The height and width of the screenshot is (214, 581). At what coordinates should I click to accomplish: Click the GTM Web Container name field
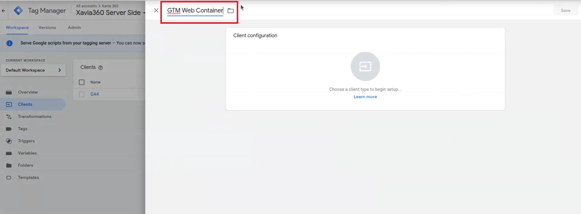195,10
